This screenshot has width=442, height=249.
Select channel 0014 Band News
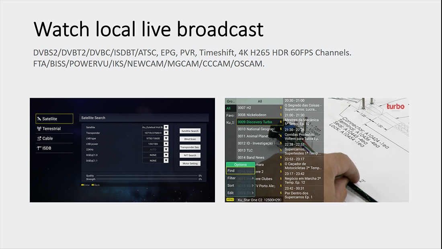[x=260, y=157]
